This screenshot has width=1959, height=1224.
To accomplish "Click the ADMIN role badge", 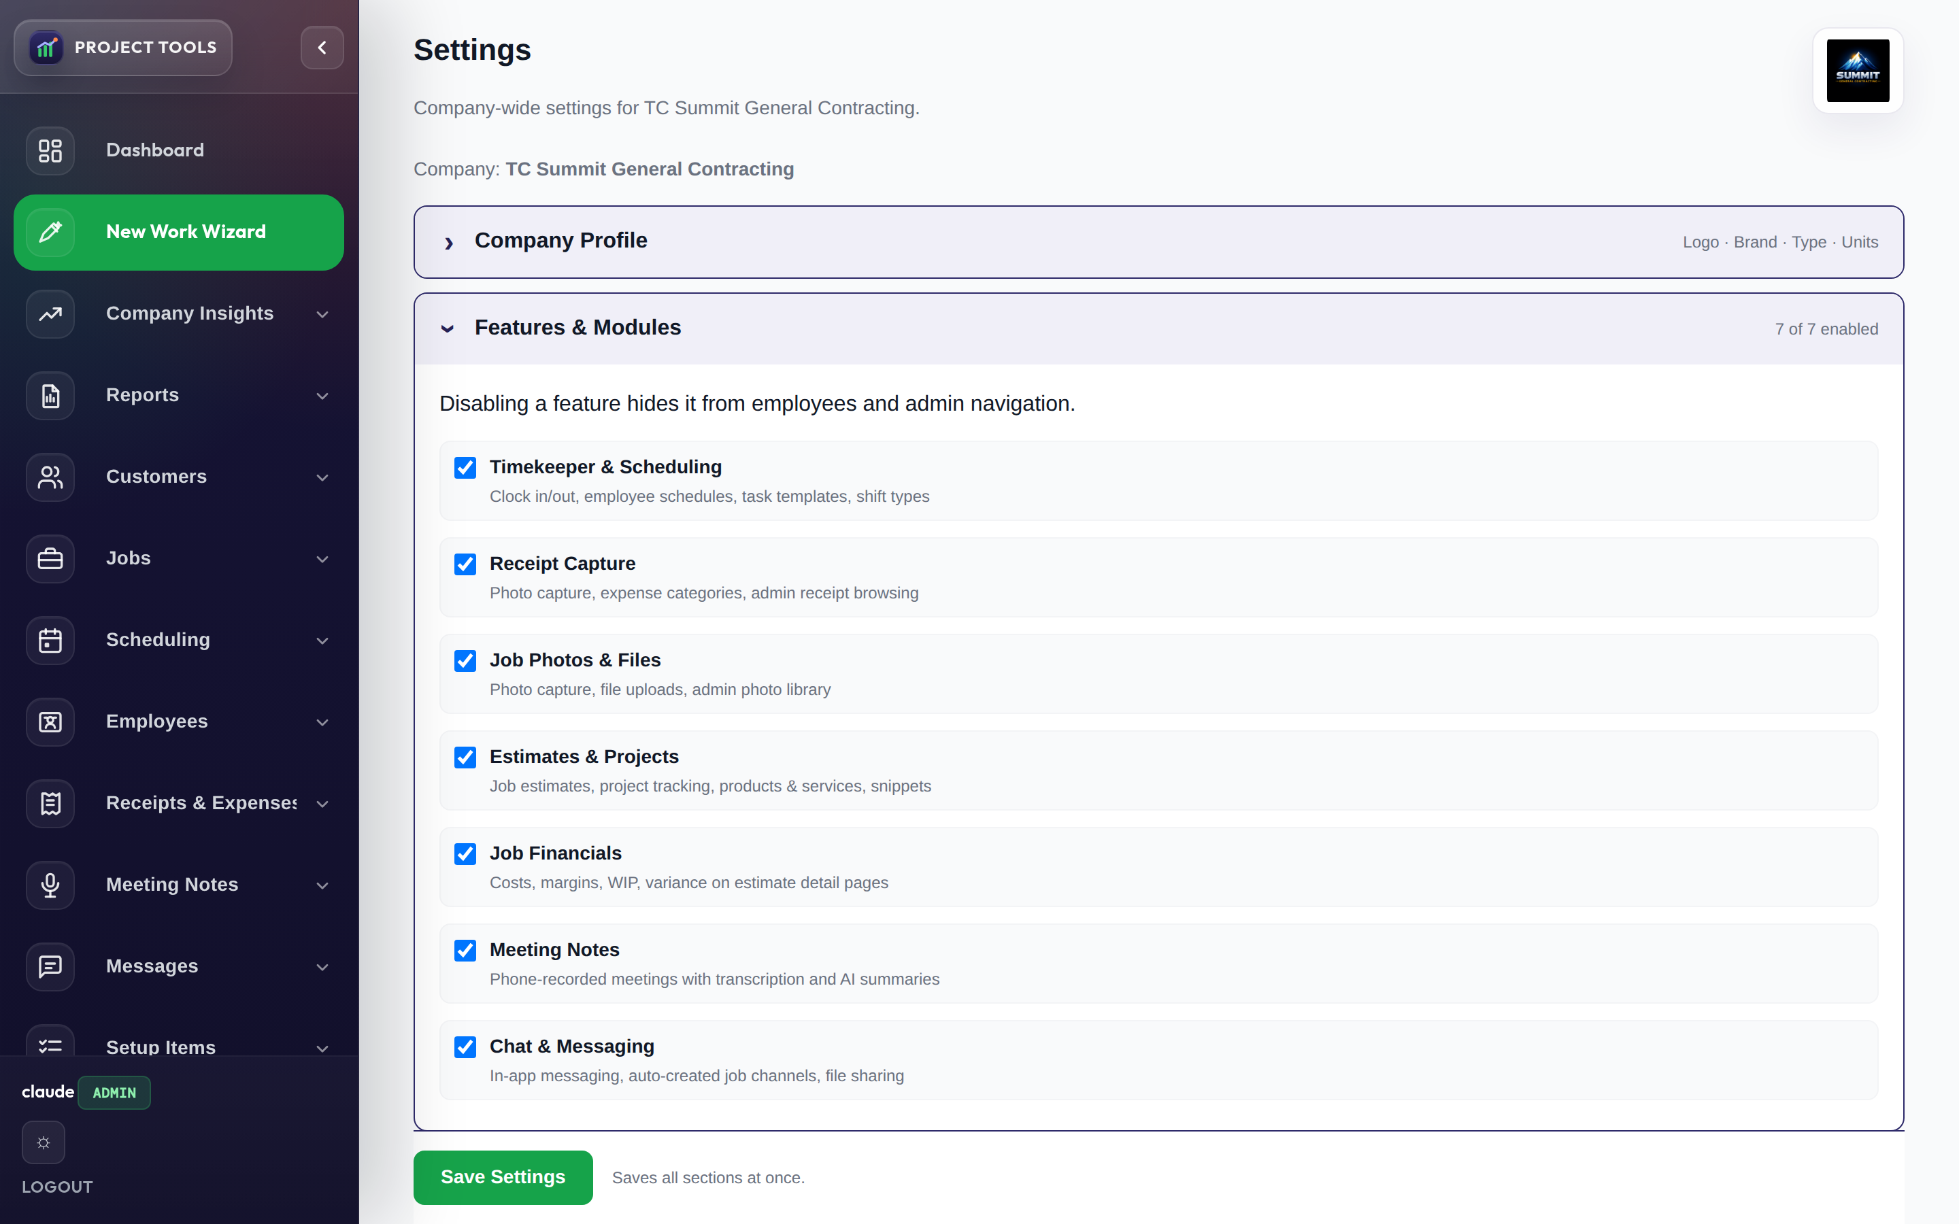I will point(114,1093).
